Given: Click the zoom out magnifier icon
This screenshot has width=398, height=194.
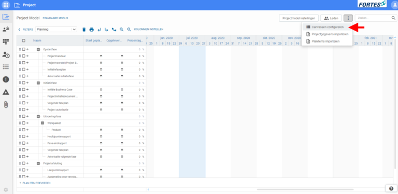Looking at the screenshot, I should tap(129, 30).
